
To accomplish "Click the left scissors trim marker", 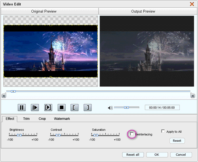I will click(x=4, y=95).
